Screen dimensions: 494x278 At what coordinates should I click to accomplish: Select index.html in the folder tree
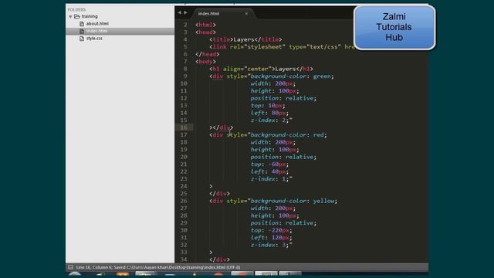pos(96,31)
